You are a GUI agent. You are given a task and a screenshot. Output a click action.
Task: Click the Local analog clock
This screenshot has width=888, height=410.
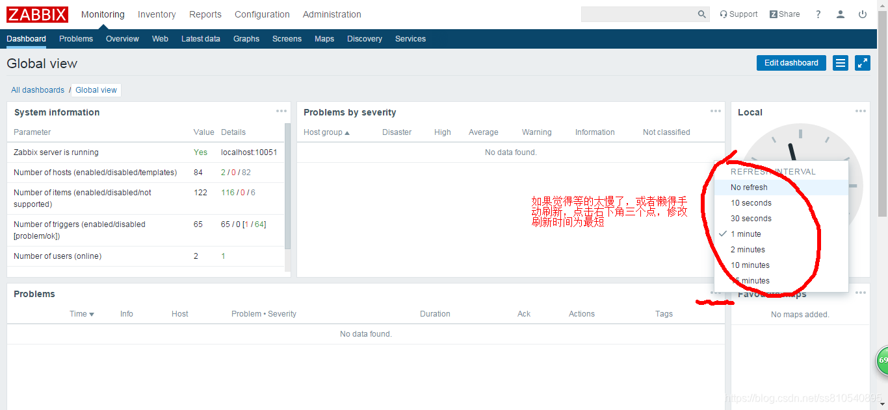pyautogui.click(x=801, y=185)
